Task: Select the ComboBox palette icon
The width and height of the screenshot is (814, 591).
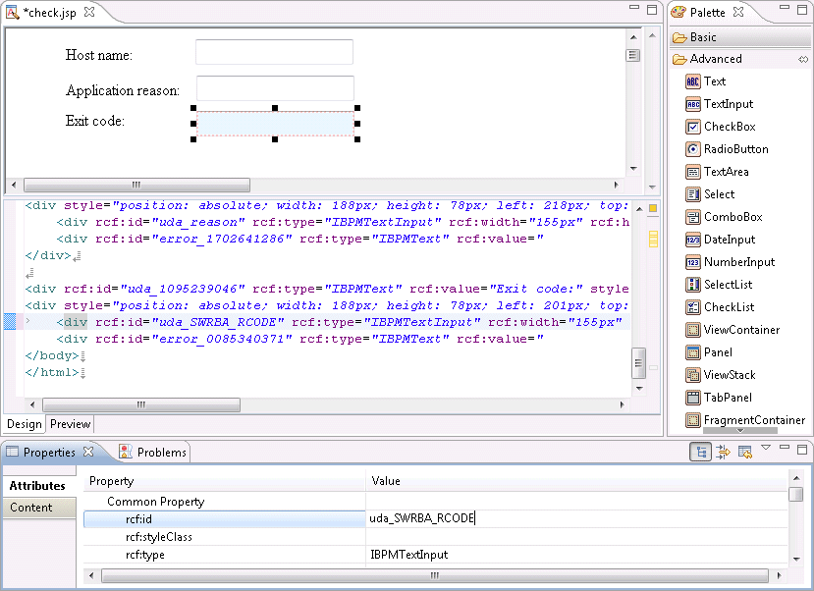Action: coord(692,217)
